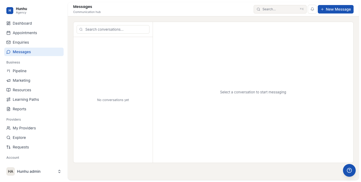Click the My Providers people icon

click(8, 128)
